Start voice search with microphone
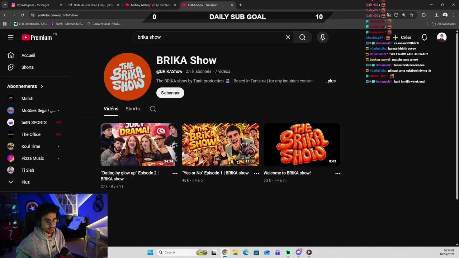Screen dimensions: 459x258 (x=323, y=37)
